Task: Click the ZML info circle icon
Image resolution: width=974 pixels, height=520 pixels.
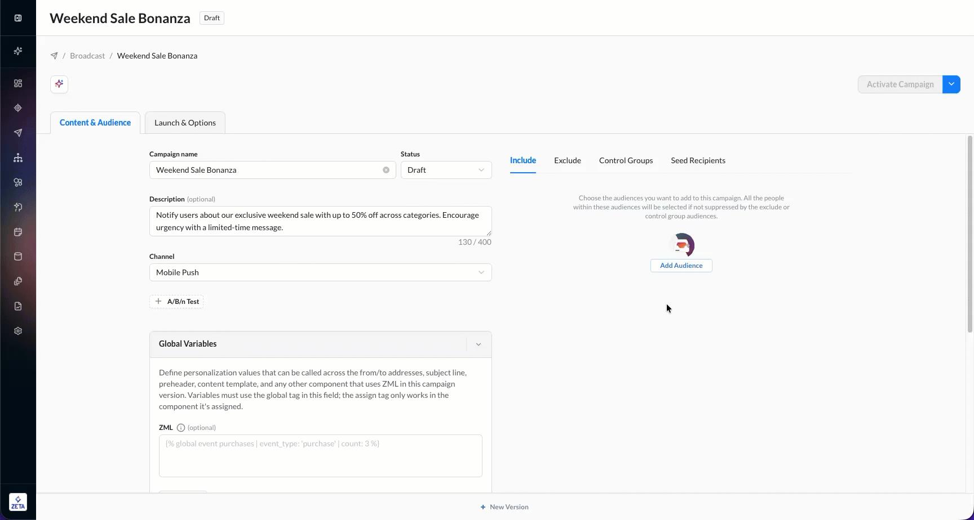Action: (x=181, y=428)
